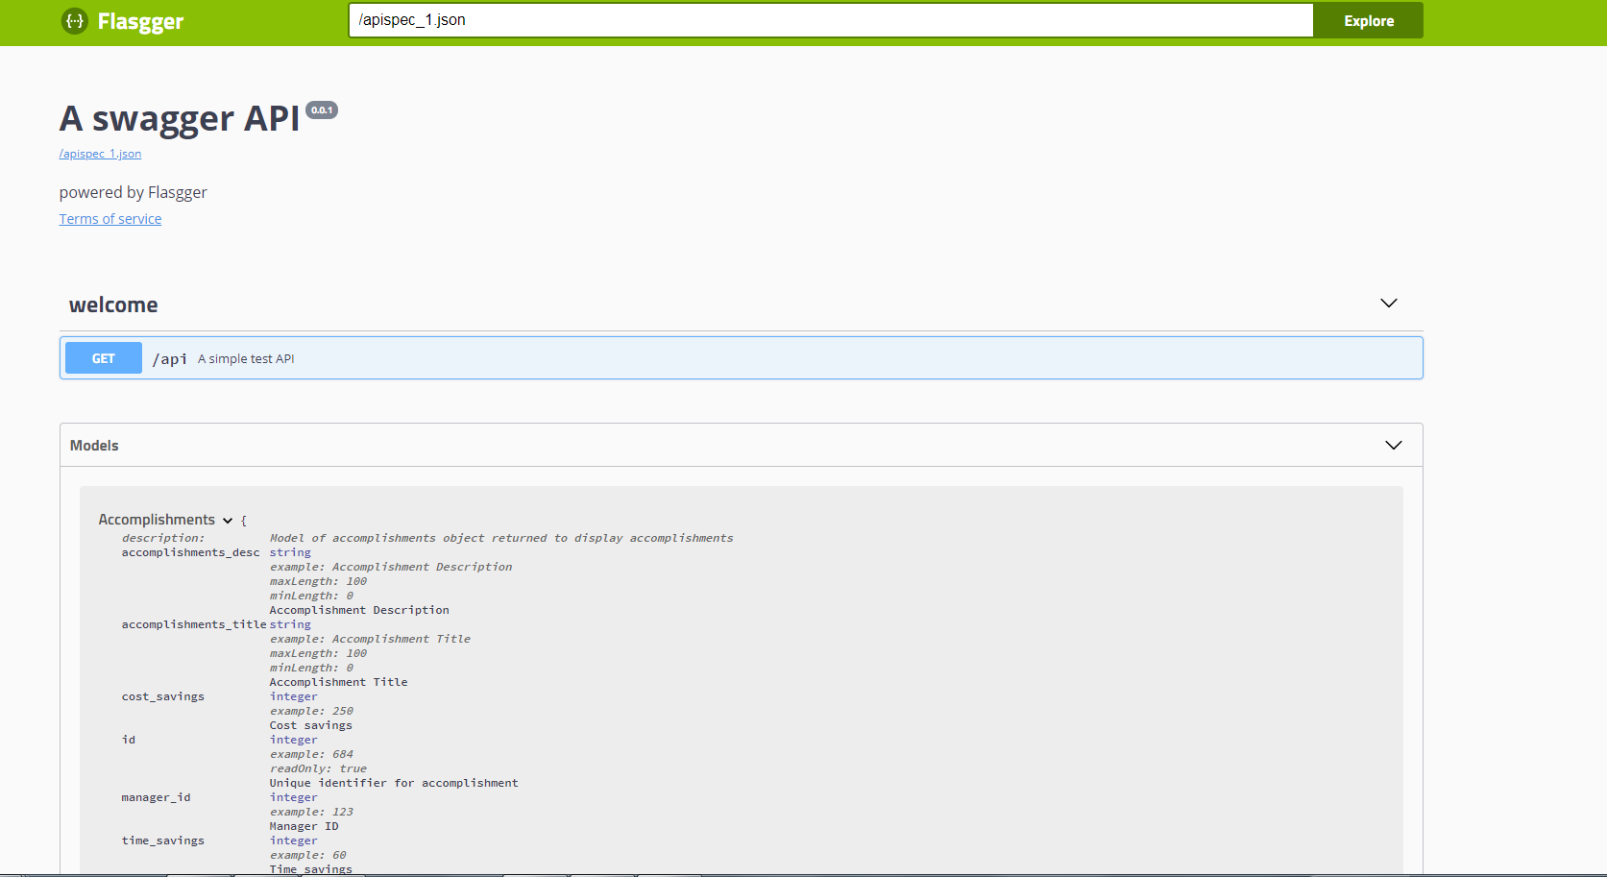Click the 'example: 684' value
1607x877 pixels.
311,755
